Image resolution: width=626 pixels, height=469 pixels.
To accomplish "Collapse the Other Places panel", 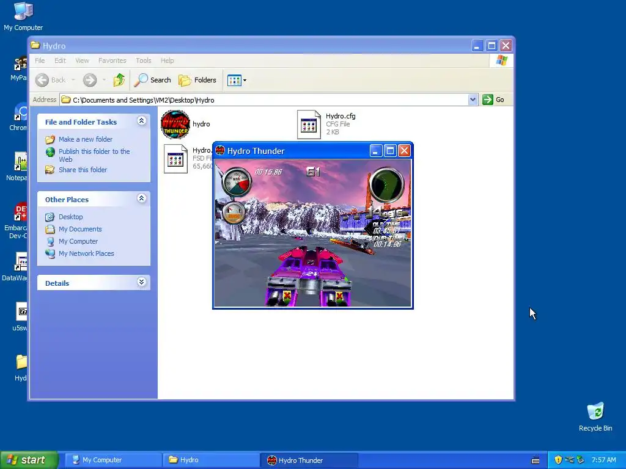I will (x=142, y=198).
